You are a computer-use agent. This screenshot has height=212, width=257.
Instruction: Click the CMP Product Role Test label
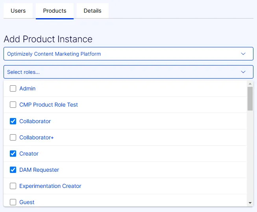[x=48, y=105]
